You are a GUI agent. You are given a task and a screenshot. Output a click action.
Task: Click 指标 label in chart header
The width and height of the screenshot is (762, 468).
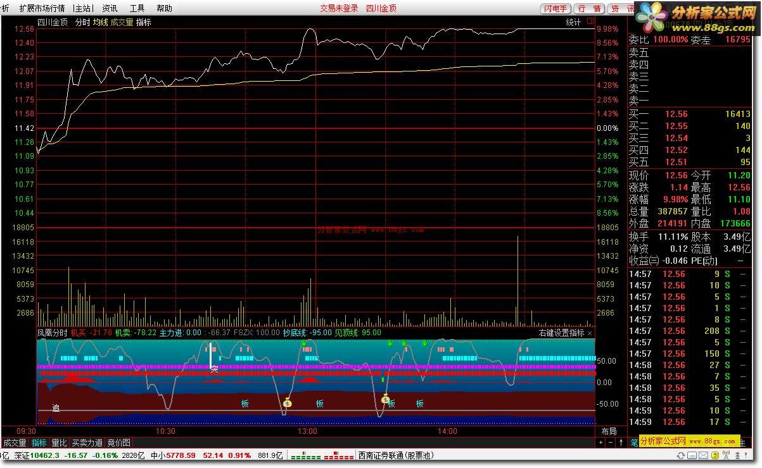144,22
